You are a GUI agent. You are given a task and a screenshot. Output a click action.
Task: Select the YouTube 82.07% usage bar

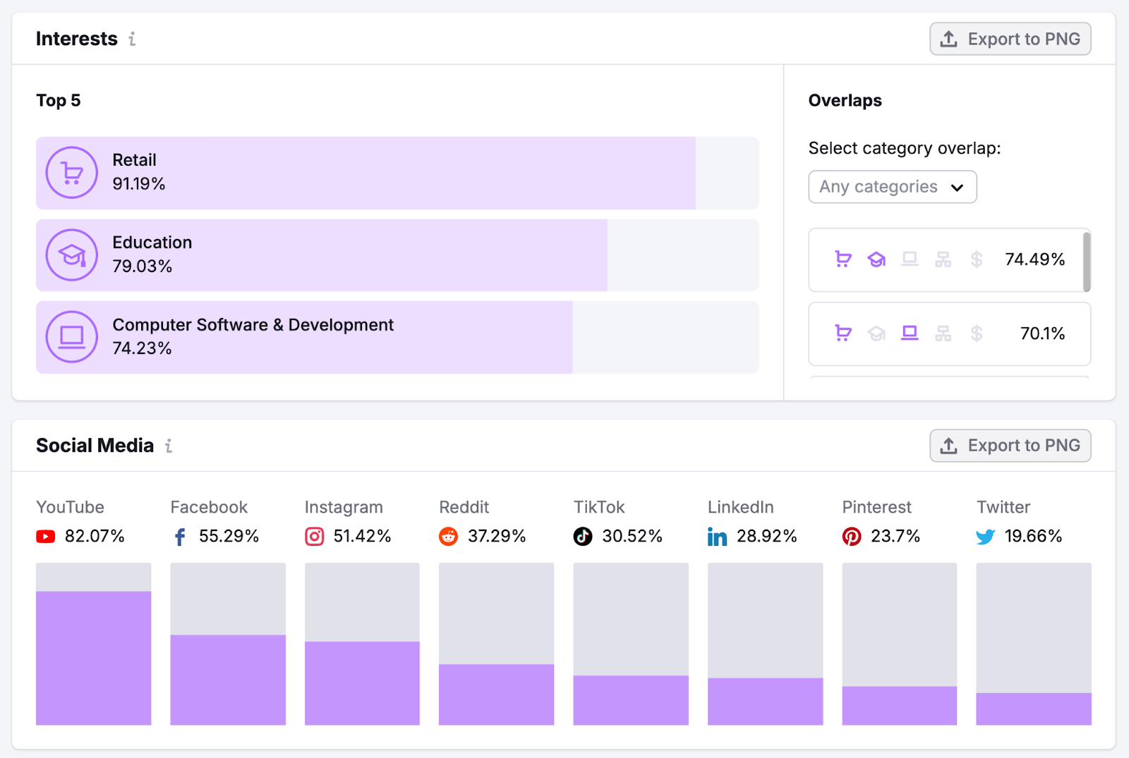(x=93, y=657)
